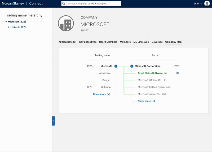Go to the Members tab
The image size is (212, 152).
125,42
